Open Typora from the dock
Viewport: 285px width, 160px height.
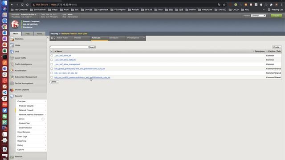(x=5, y=99)
